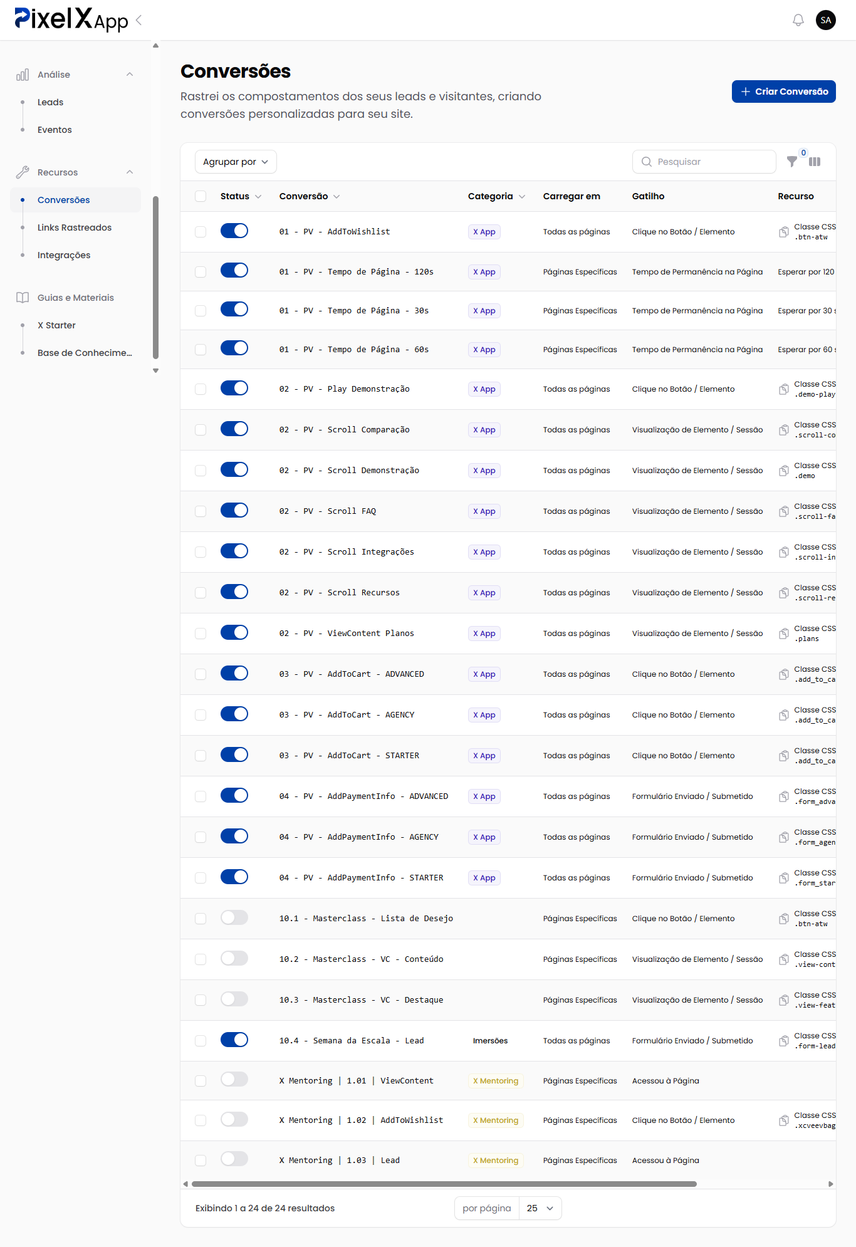The height and width of the screenshot is (1247, 856).
Task: Copy CSS class for AddToCart ADVANCED row
Action: tap(784, 674)
